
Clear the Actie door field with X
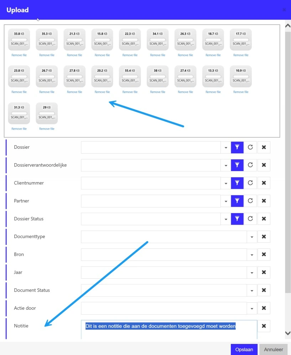pyautogui.click(x=264, y=308)
